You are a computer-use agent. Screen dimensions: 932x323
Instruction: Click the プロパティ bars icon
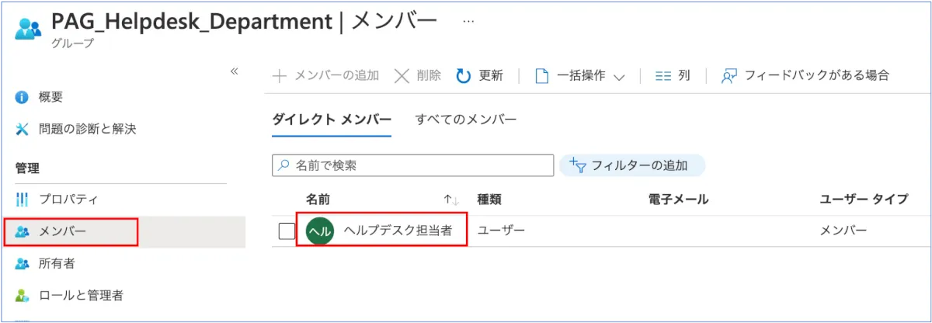tap(22, 200)
